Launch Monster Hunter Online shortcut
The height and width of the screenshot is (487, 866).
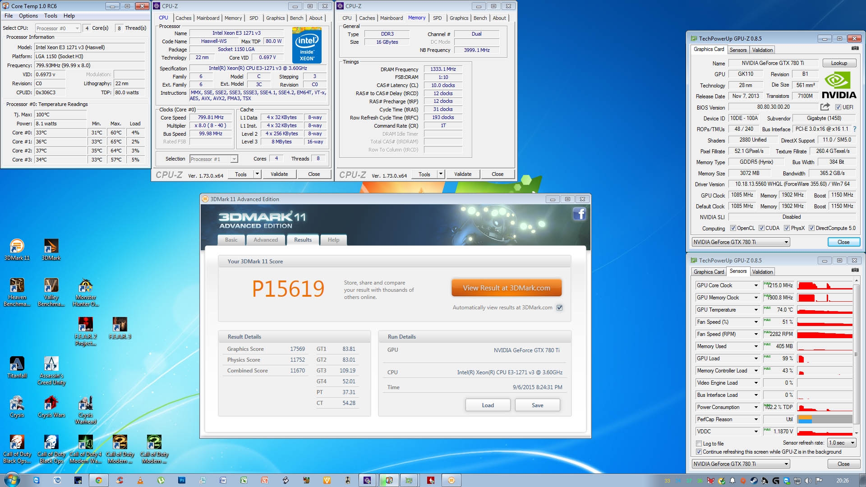pyautogui.click(x=86, y=292)
